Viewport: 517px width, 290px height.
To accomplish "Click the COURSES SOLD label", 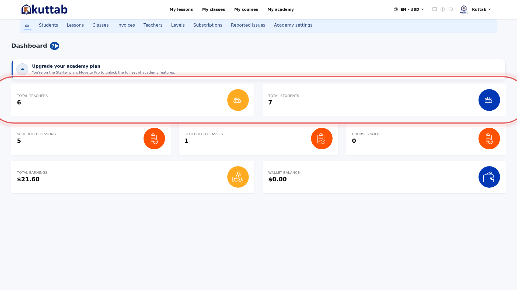I will (x=366, y=134).
